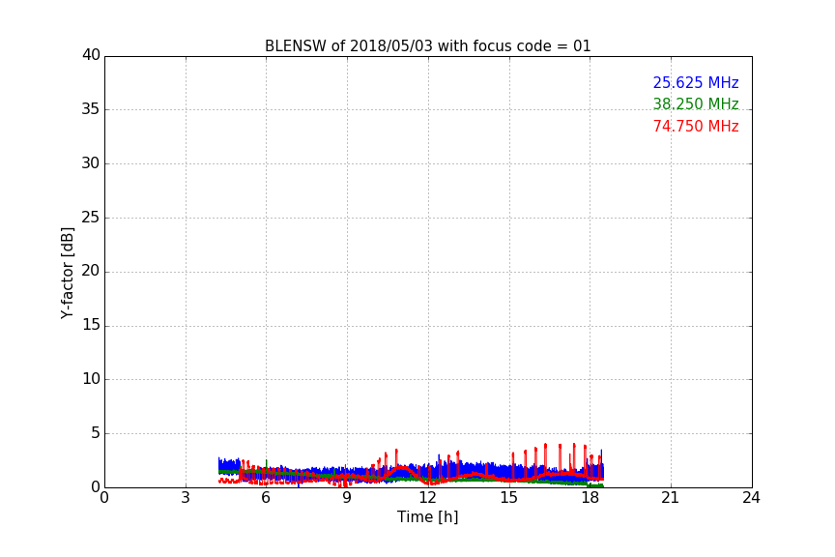Click the 'Time [h]' axis label

[427, 516]
